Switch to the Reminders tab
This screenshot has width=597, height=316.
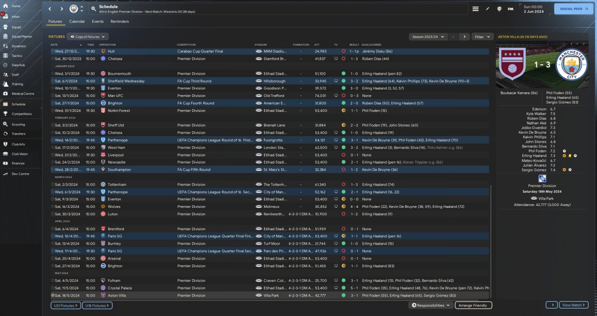pos(120,21)
